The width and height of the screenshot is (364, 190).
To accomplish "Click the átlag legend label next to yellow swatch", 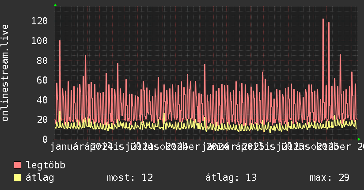I will 40,178.
